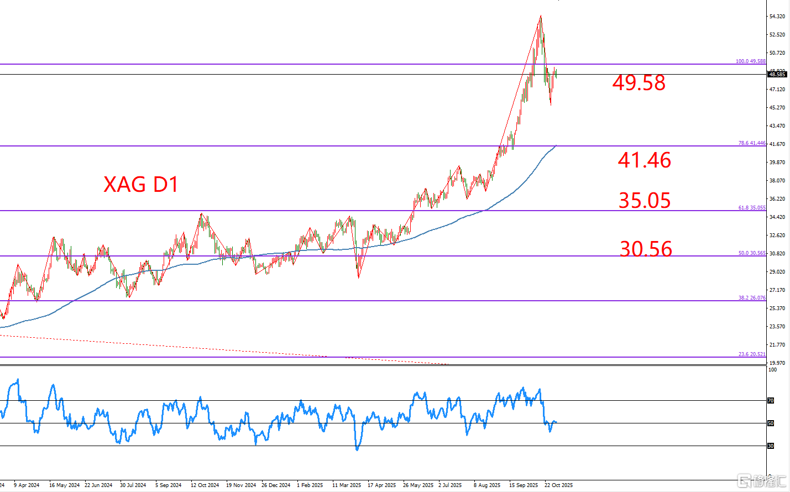Image resolution: width=790 pixels, height=492 pixels.
Task: Select the RSI level 30 marker
Action: 771,446
